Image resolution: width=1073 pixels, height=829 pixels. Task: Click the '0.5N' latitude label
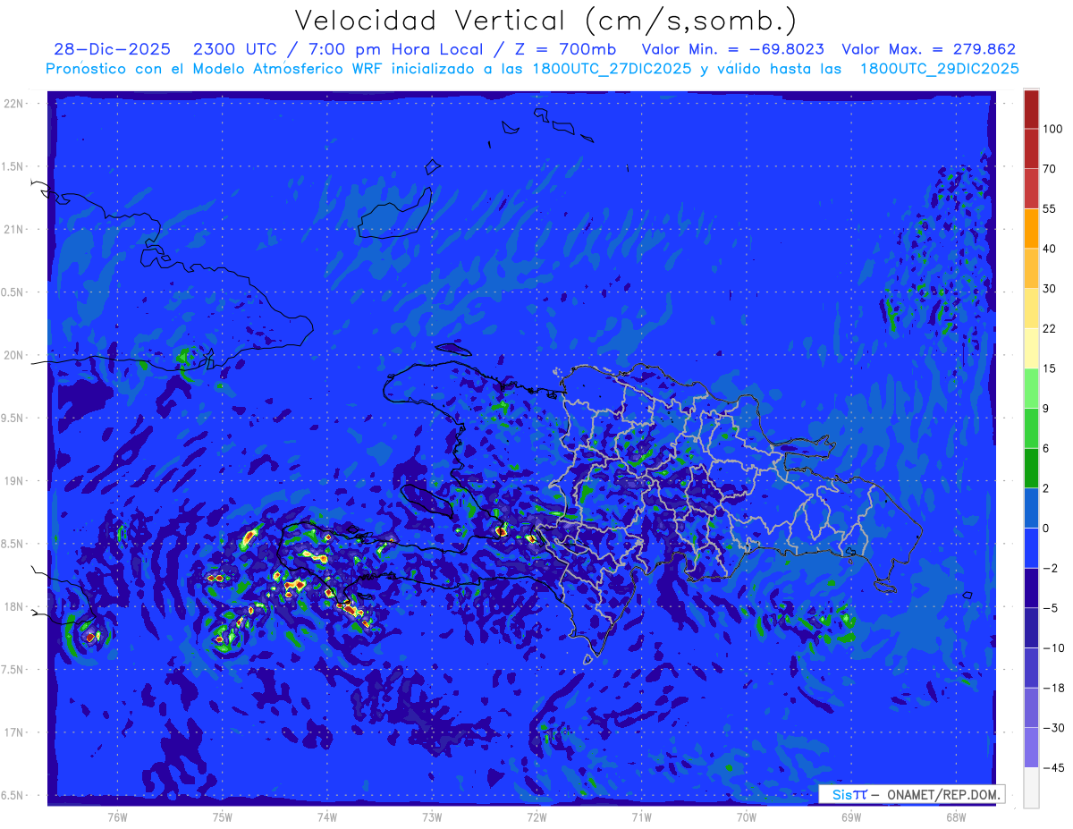(13, 292)
